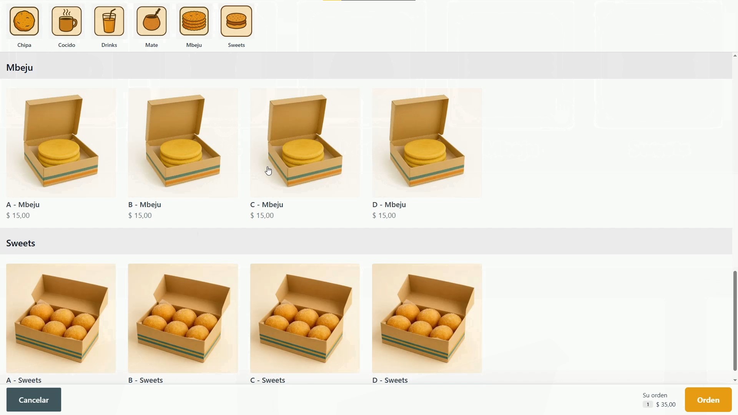This screenshot has width=738, height=415.
Task: Click the Orden button
Action: pos(708,400)
